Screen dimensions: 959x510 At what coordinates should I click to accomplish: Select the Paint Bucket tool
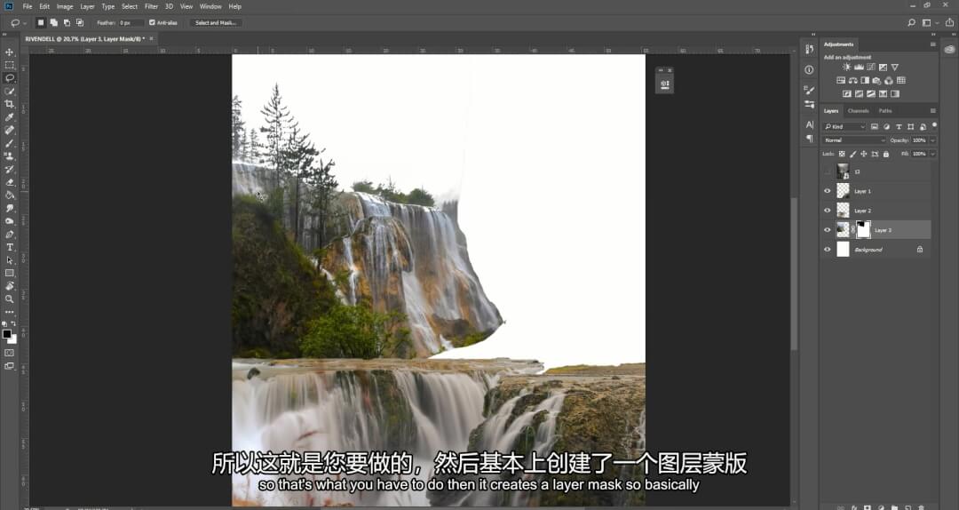pyautogui.click(x=9, y=195)
